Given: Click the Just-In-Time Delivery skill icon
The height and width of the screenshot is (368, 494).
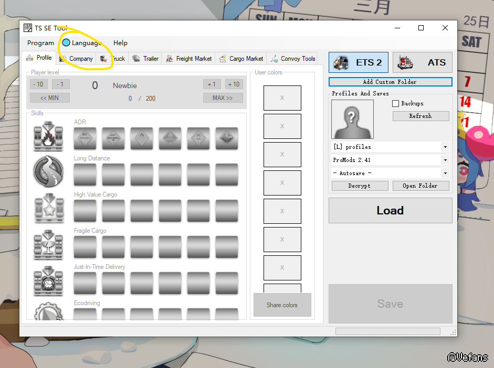Looking at the screenshot, I should point(48,281).
